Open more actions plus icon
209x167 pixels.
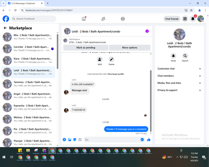(x=64, y=139)
